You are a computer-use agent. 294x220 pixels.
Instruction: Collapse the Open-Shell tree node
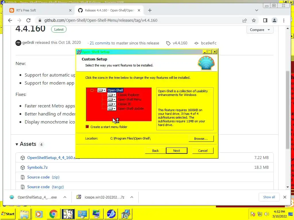coord(92,90)
